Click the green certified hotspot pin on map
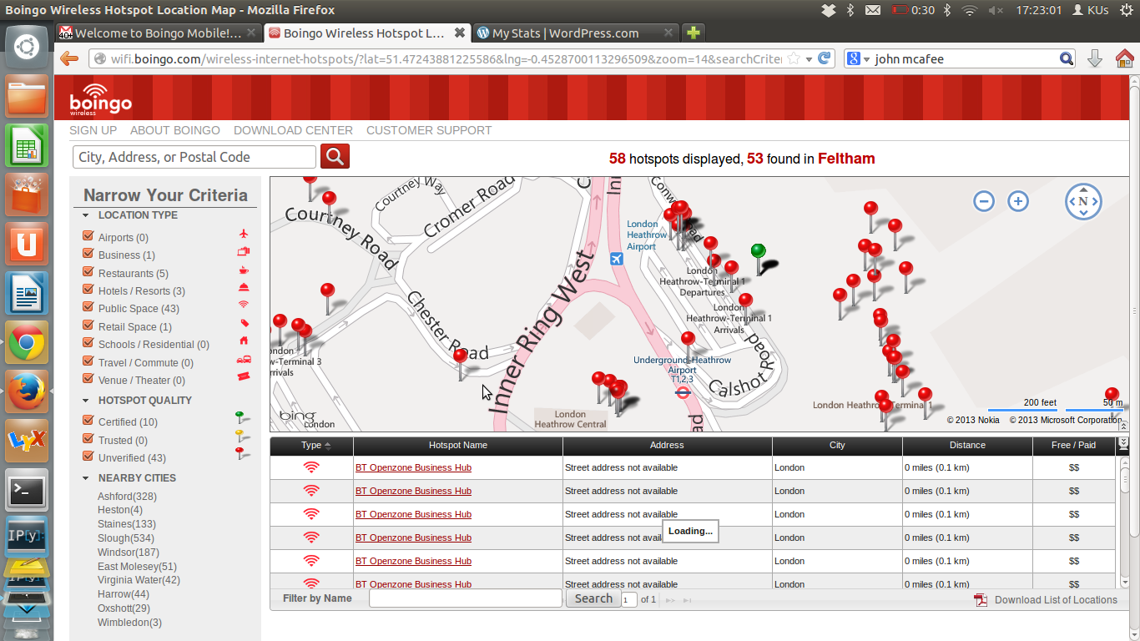 [x=758, y=252]
